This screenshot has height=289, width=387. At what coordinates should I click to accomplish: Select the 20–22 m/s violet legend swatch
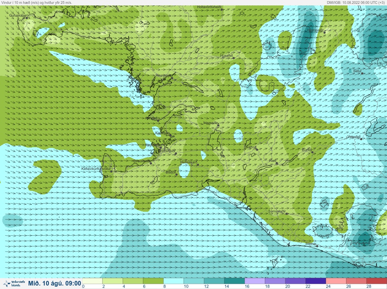click(x=295, y=281)
